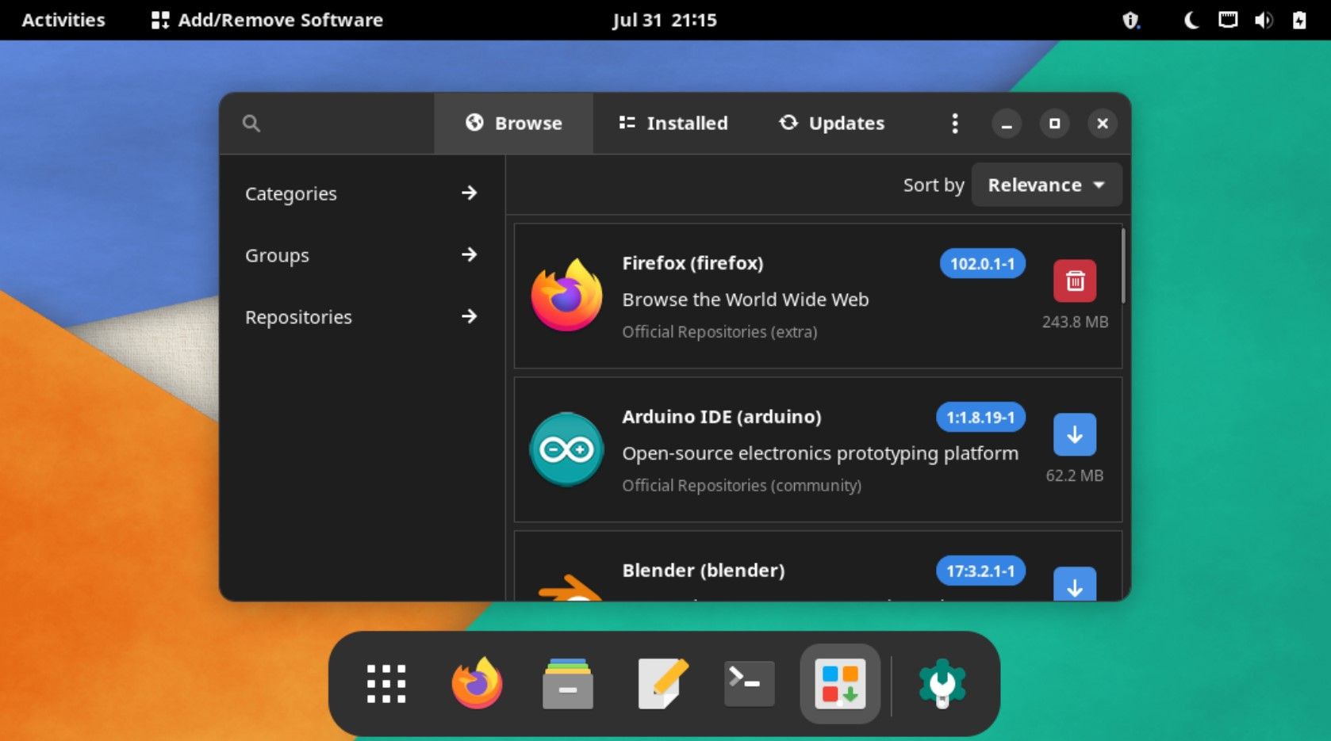Switch to the Installed tab
The height and width of the screenshot is (741, 1331).
click(x=673, y=123)
